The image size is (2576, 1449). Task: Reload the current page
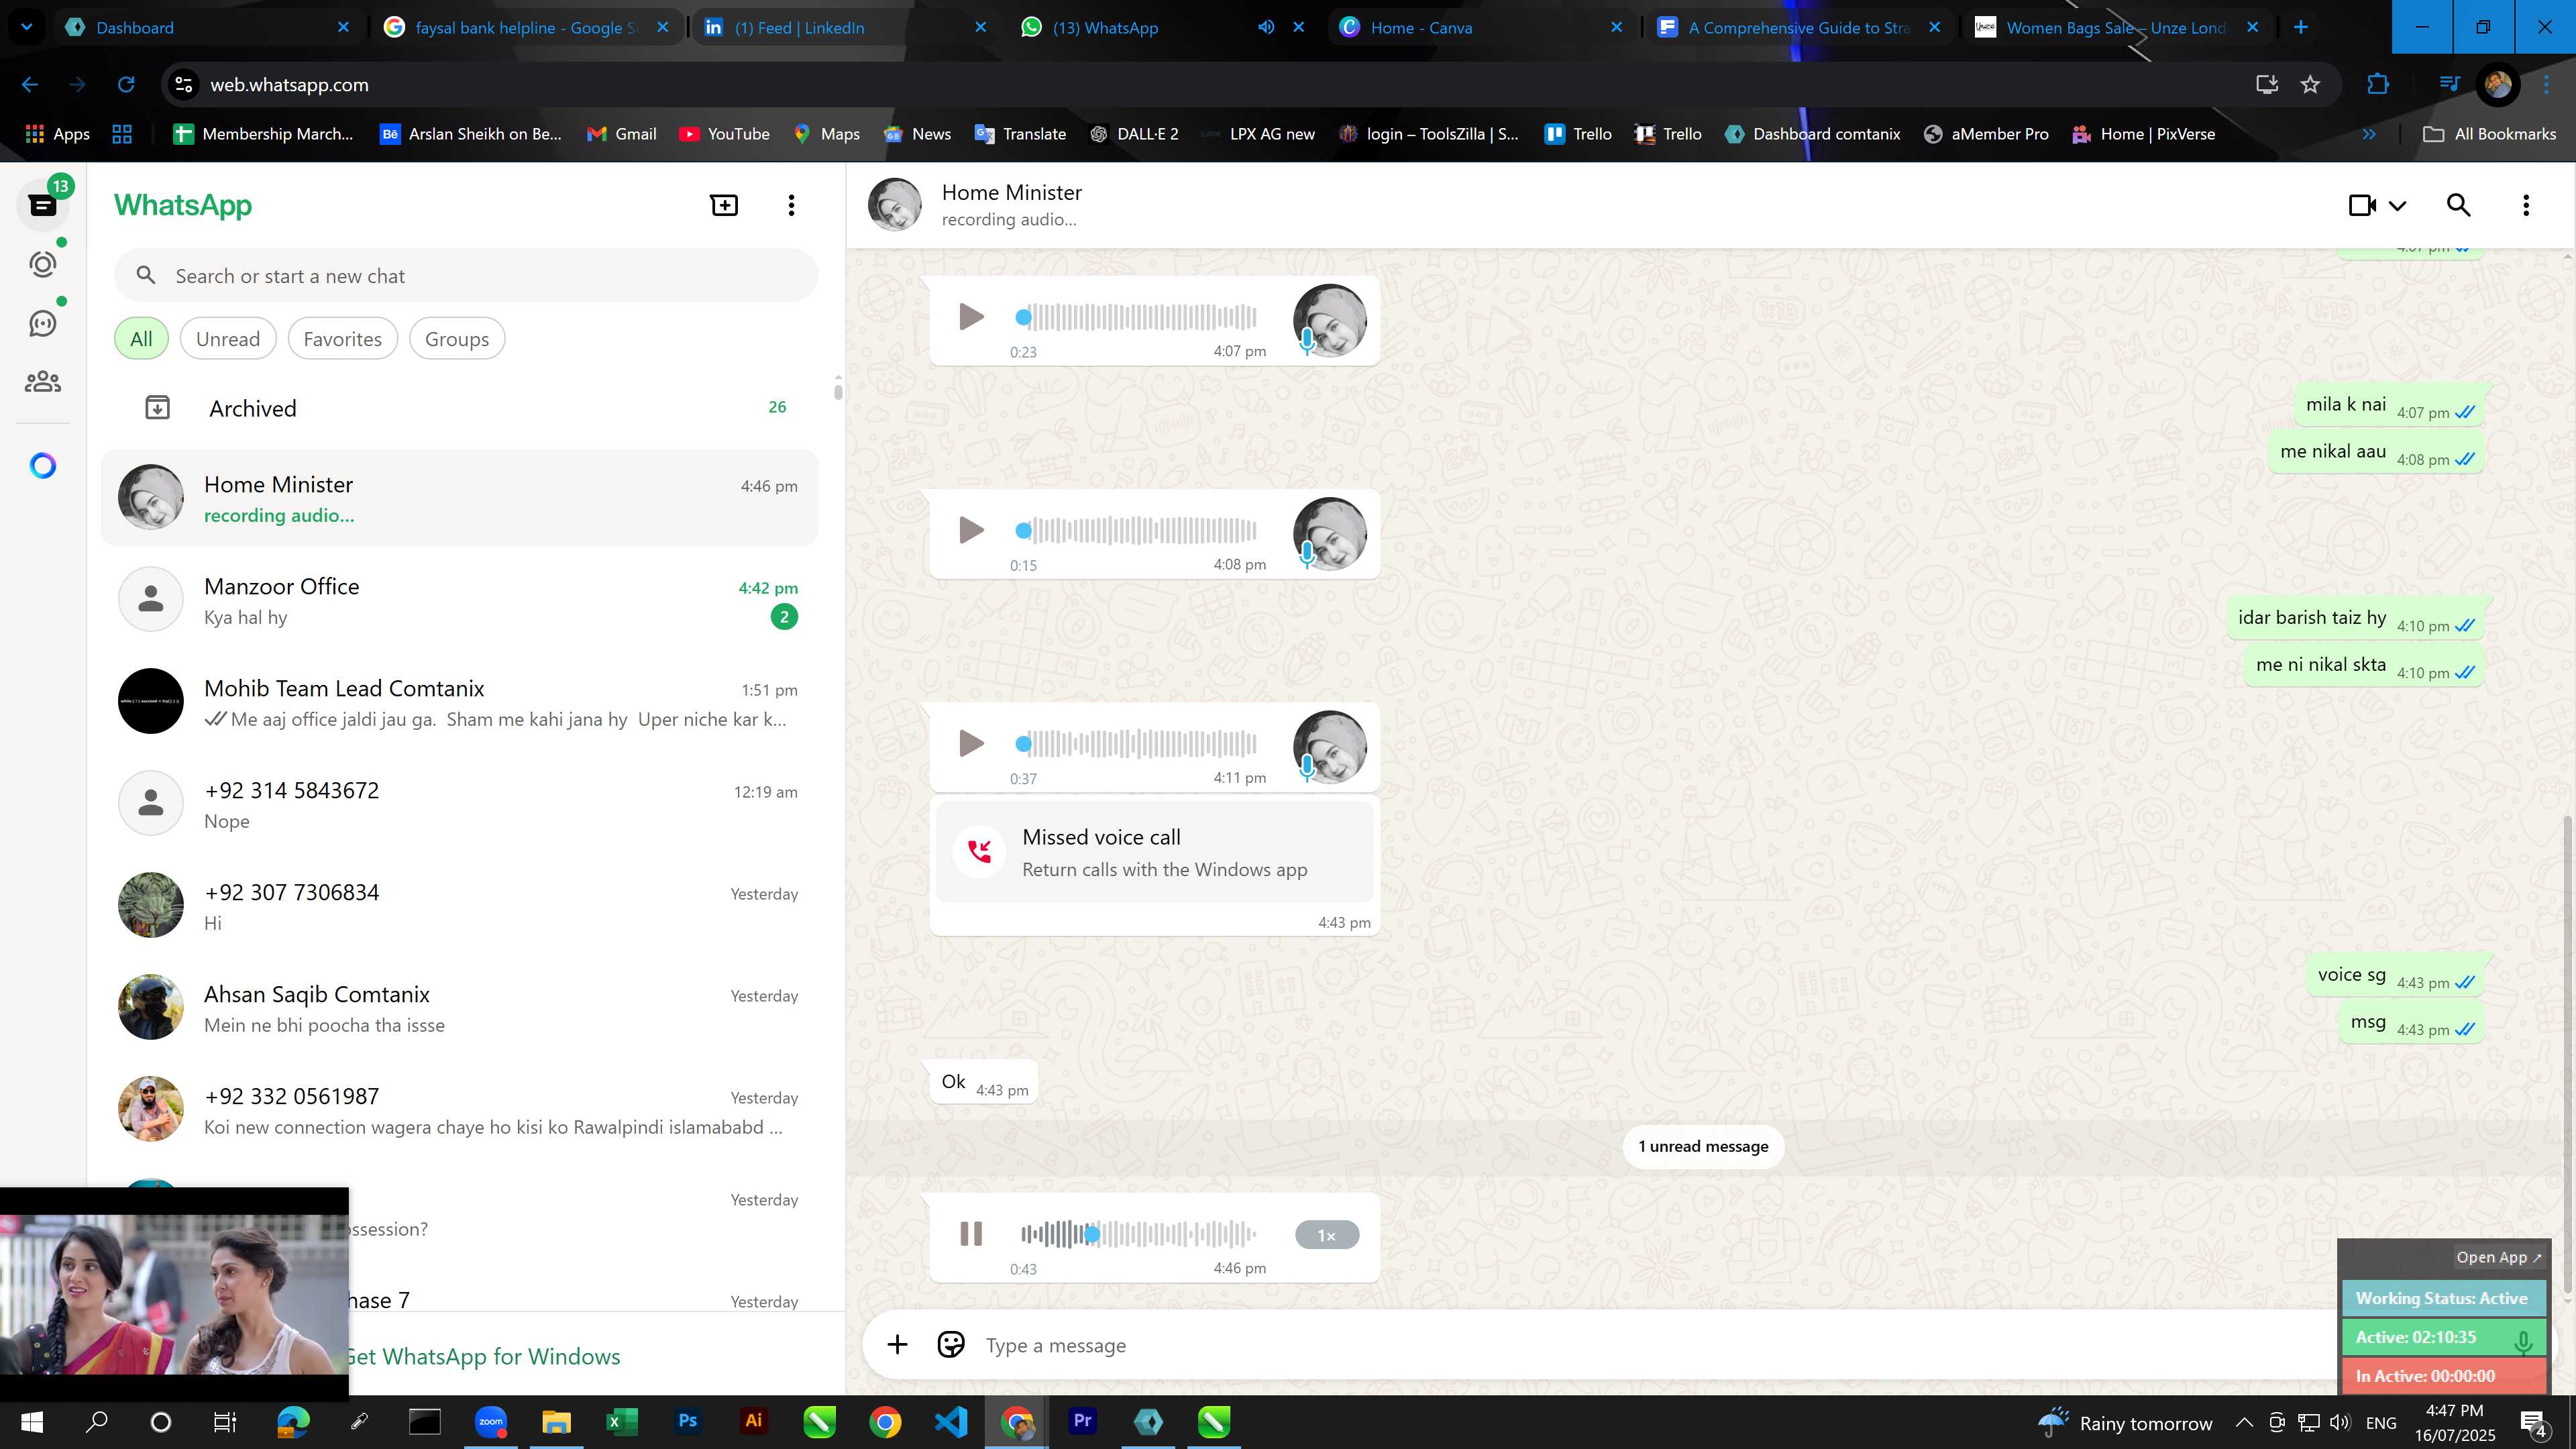126,85
